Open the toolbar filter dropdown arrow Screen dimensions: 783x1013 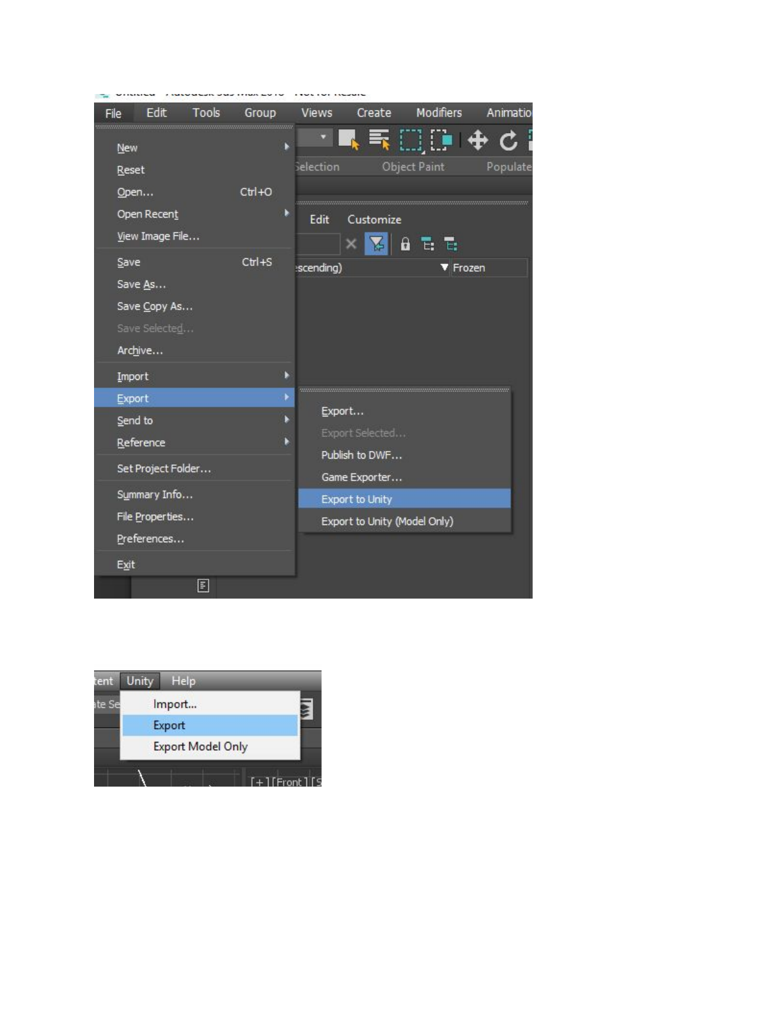(323, 137)
